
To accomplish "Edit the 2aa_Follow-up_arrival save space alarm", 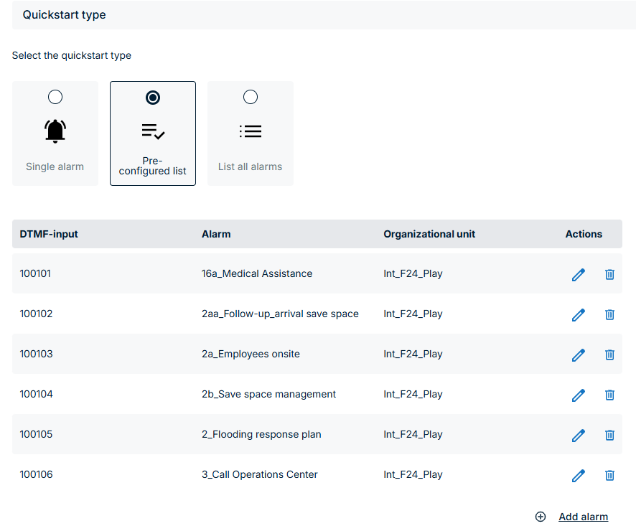I will click(579, 314).
